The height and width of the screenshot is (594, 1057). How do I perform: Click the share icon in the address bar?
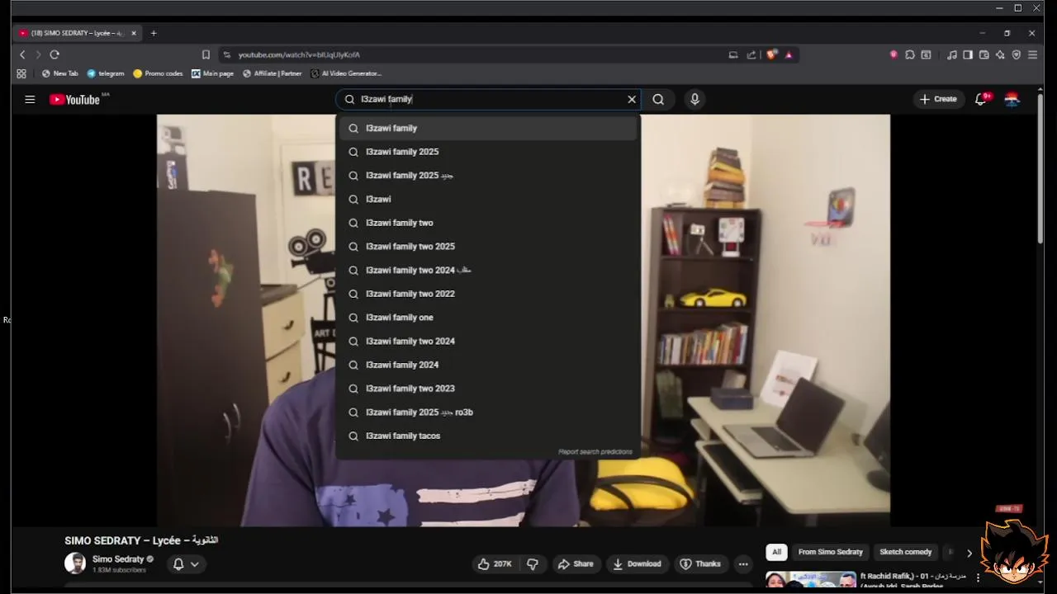[751, 54]
